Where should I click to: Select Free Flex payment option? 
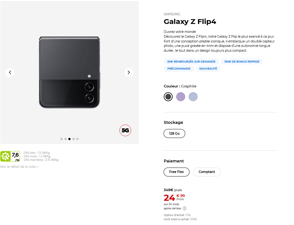(177, 172)
